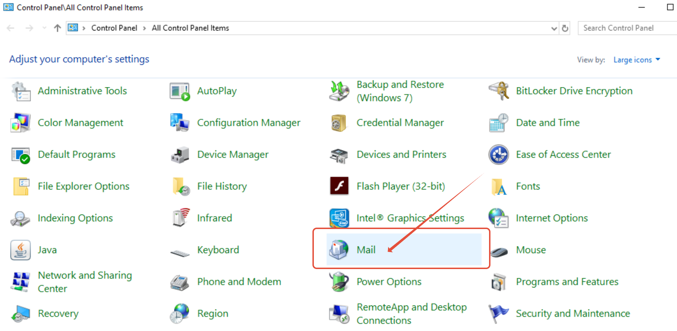Open the Configuration Manager icon
Viewport: 677px width, 331px height.
(x=180, y=123)
